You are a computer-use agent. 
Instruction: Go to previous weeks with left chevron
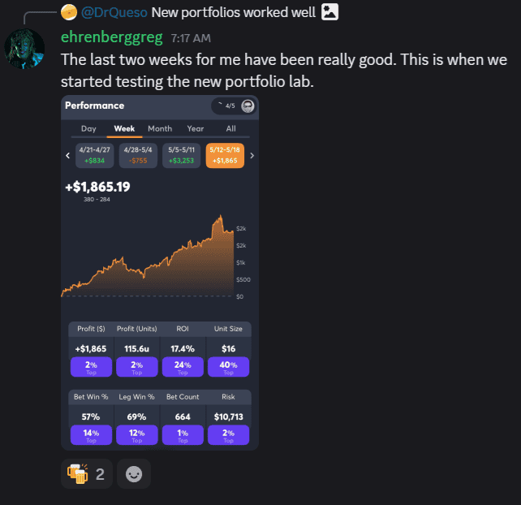(x=68, y=156)
